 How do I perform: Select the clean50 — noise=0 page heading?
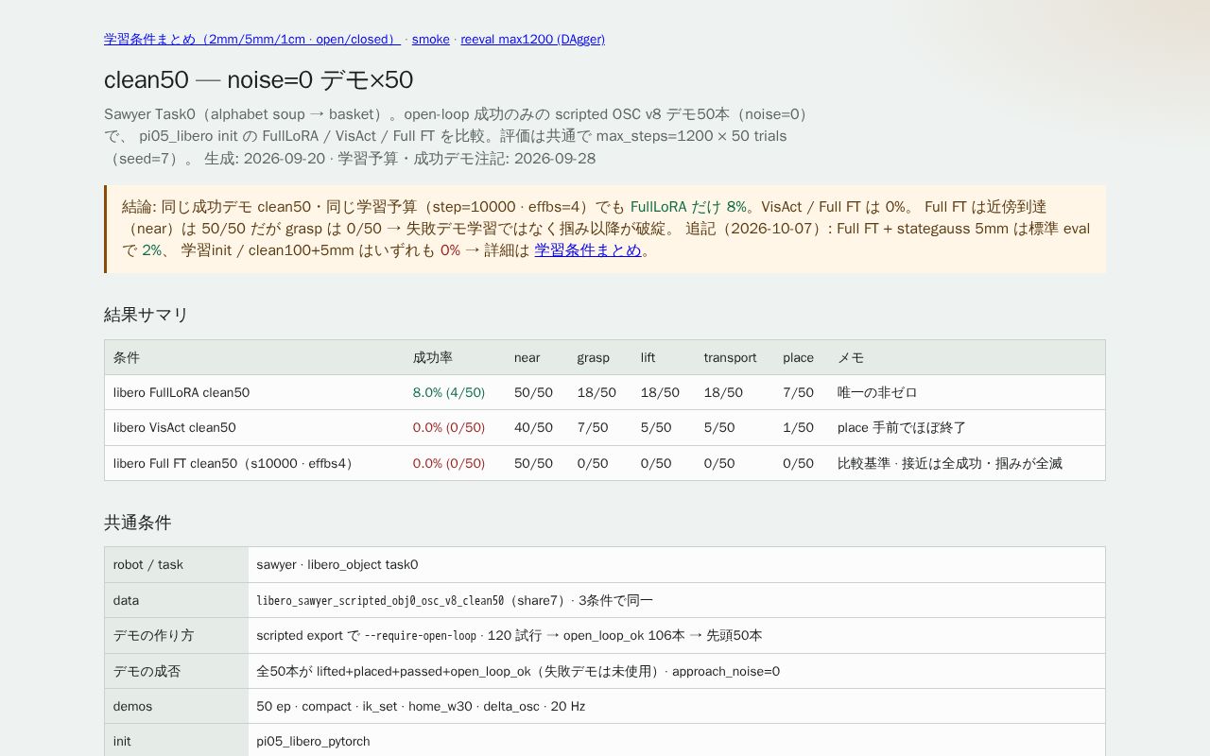(x=258, y=80)
